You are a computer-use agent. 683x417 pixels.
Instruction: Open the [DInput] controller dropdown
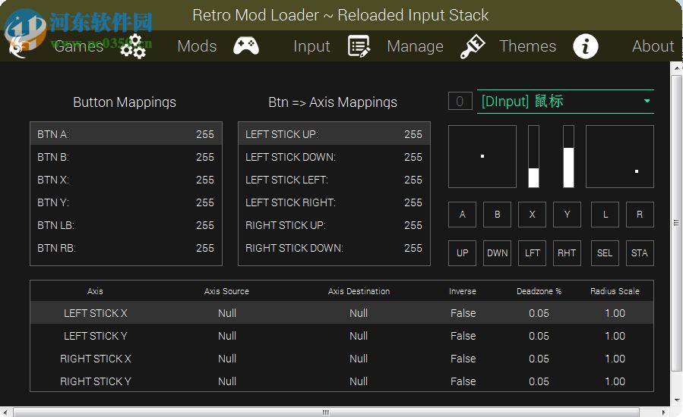coord(565,102)
